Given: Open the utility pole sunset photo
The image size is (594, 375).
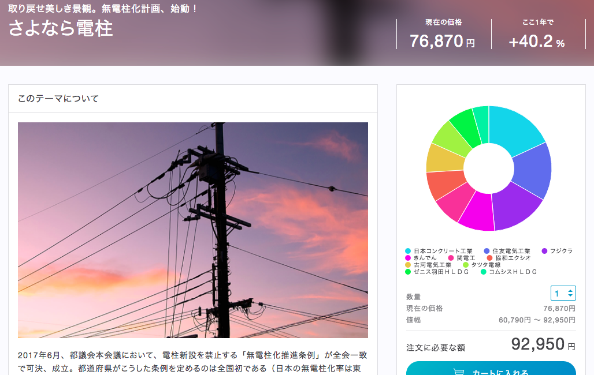Looking at the screenshot, I should [x=193, y=230].
